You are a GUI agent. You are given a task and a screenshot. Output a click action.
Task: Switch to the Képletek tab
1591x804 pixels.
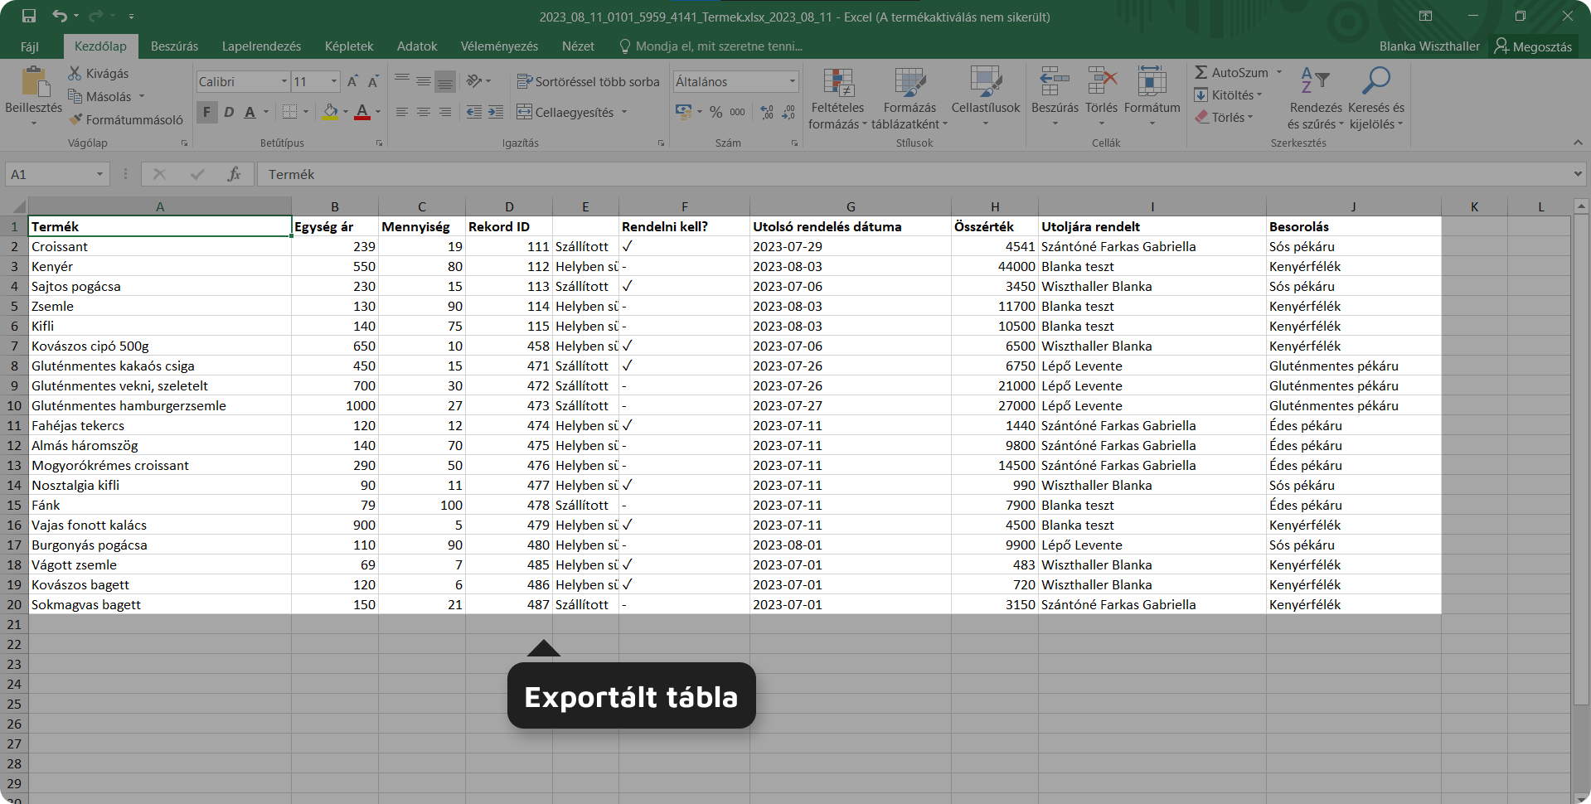[349, 46]
